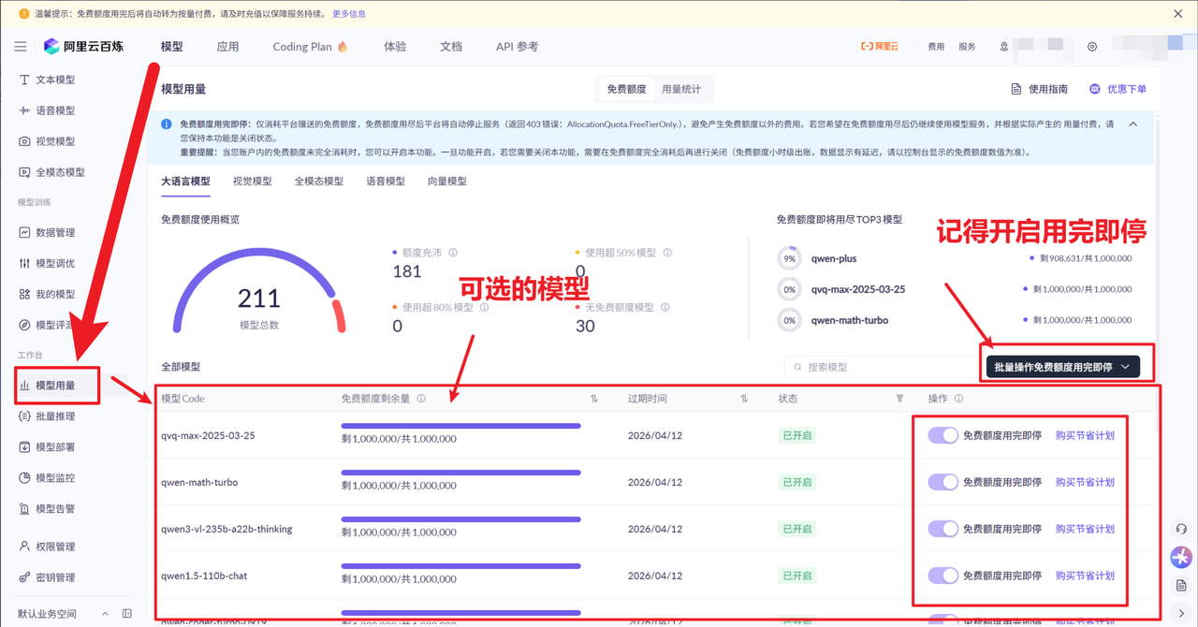Click the 阿里云 orange logo
Screen dimensions: 1198x627
click(x=879, y=47)
